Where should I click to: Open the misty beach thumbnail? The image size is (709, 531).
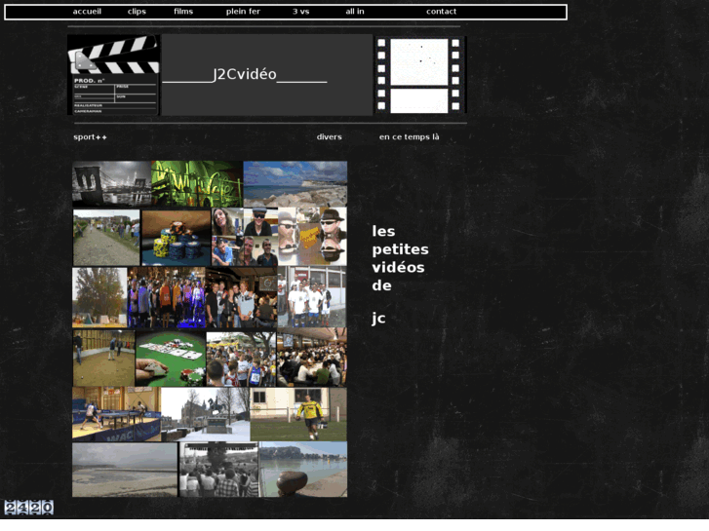tap(125, 470)
